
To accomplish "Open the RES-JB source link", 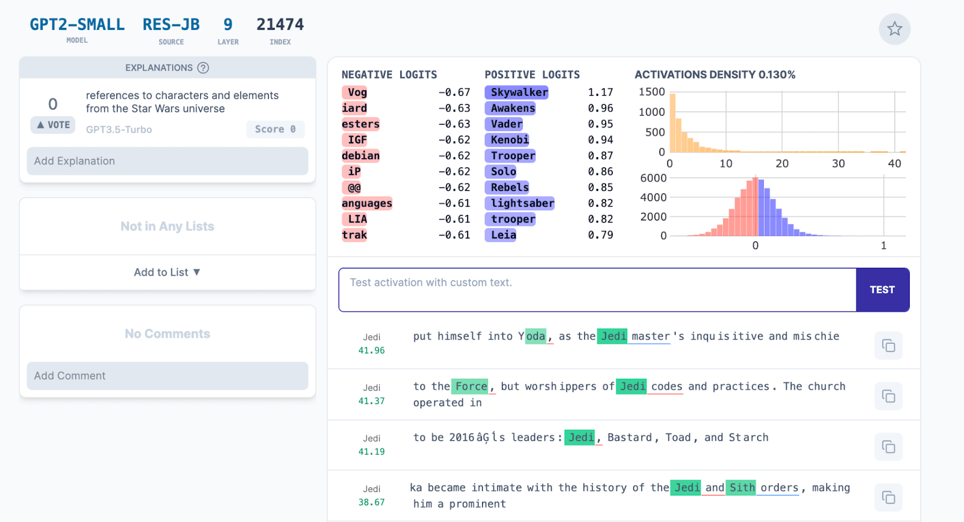I will pos(171,25).
